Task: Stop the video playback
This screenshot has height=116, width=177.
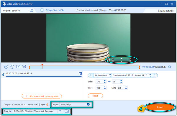Action: (x=12, y=67)
